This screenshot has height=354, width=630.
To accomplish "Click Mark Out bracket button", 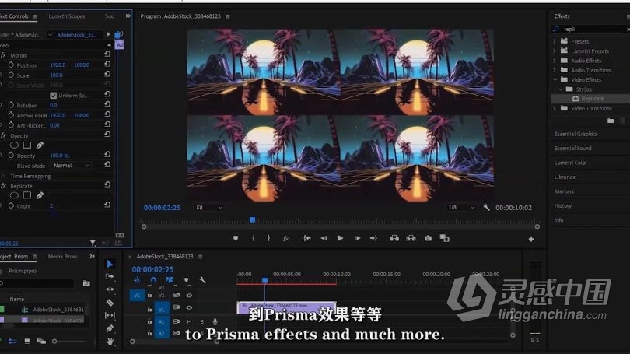I will [x=268, y=238].
